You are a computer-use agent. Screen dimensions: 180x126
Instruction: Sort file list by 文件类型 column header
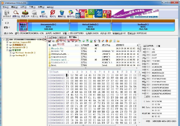(x=85, y=45)
